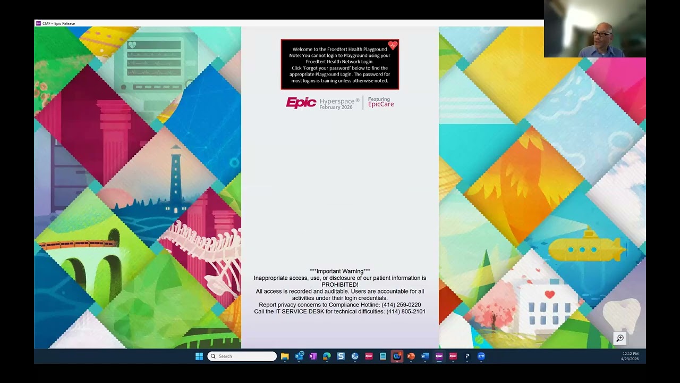680x383 pixels.
Task: Click the heart icon on the welcome notice
Action: coord(393,46)
